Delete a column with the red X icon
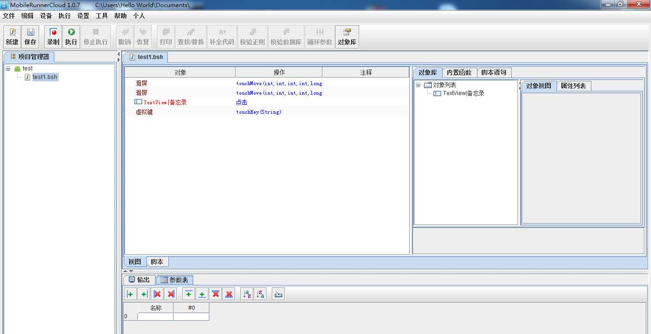The height and width of the screenshot is (334, 651). (x=157, y=294)
